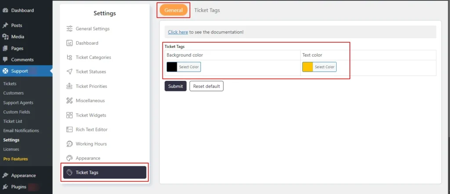Select Ticket Widgets settings label
This screenshot has height=194, width=450.
[x=91, y=115]
